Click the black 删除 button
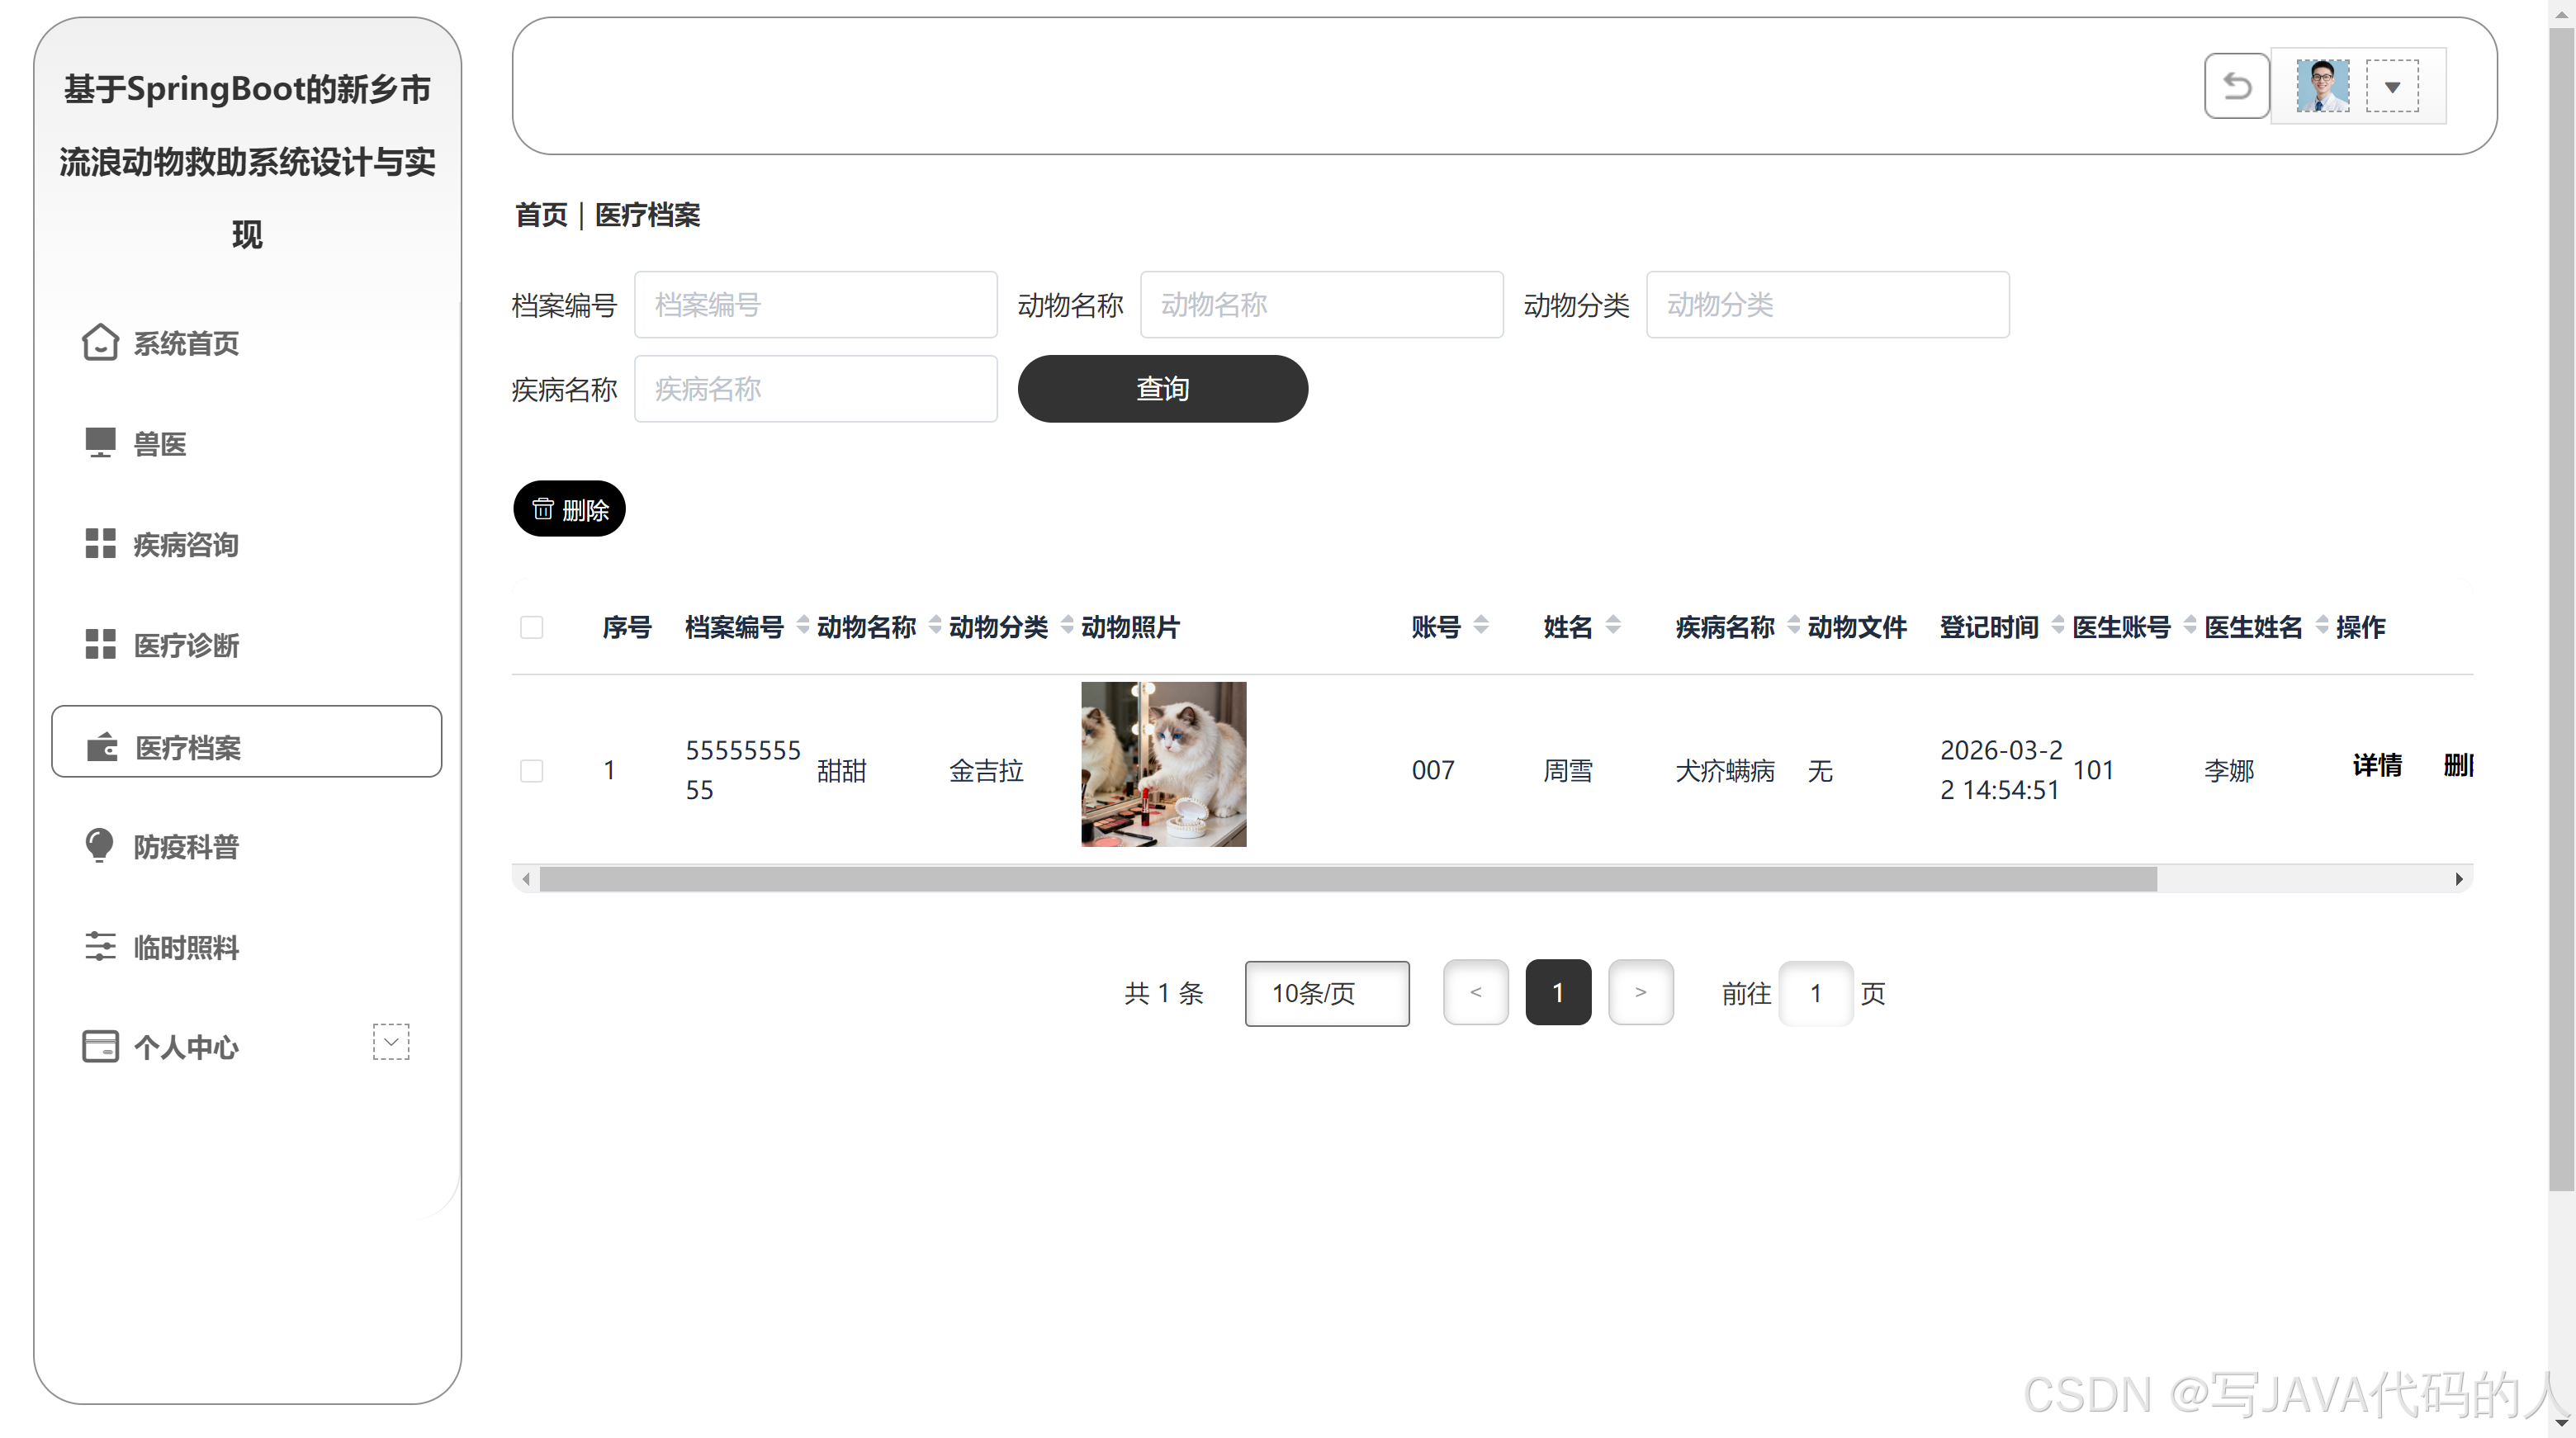 coord(569,509)
